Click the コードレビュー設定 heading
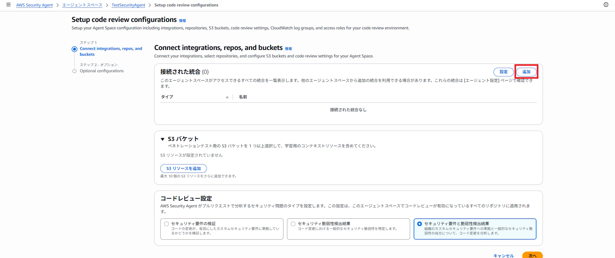 186,198
